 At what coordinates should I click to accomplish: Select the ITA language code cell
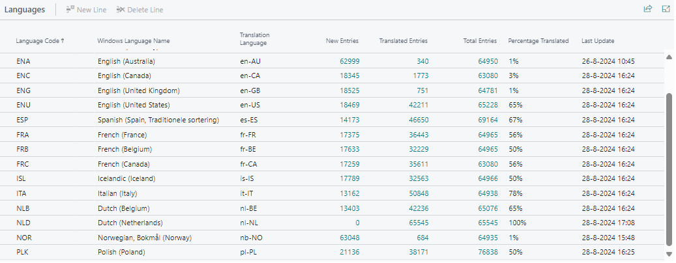tap(23, 193)
